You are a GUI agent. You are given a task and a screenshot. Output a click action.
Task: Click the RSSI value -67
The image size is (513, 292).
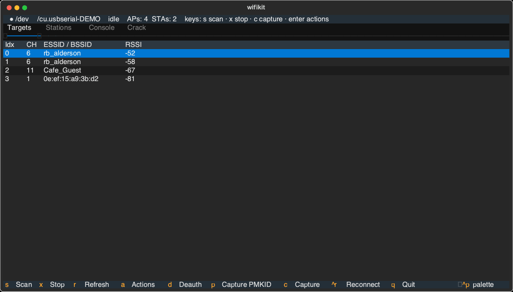[130, 70]
